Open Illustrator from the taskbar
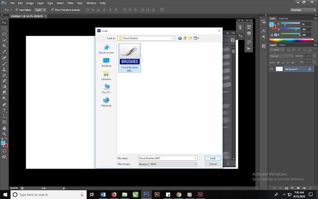318x199 pixels. coord(157,195)
